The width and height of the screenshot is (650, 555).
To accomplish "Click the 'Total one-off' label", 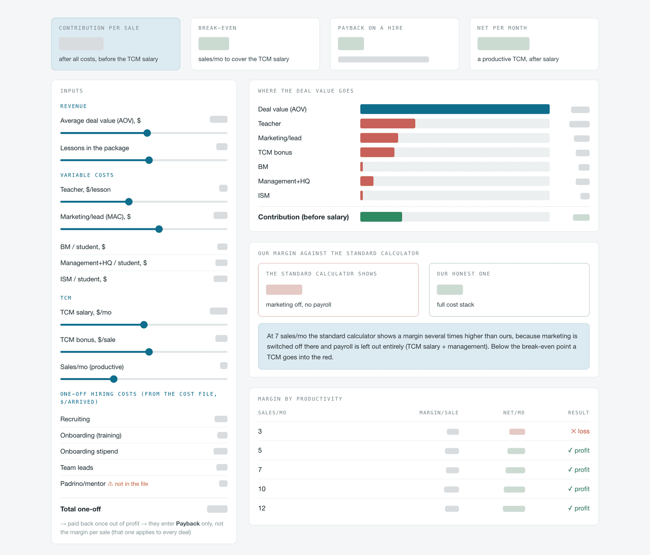I will (80, 509).
